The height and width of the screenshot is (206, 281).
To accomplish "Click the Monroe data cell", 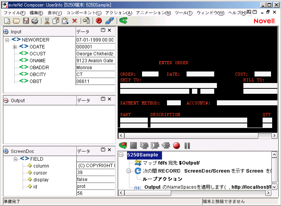I will [95, 68].
